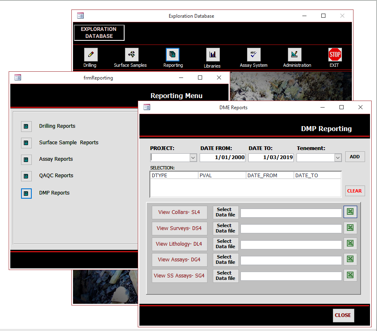The width and height of the screenshot is (377, 331).
Task: Expand the PROJECT dropdown
Action: click(193, 157)
